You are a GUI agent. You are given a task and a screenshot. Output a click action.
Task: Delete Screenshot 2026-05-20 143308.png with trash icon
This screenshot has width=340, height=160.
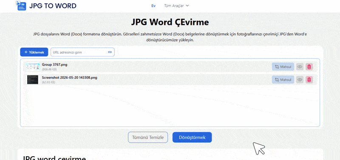click(309, 80)
